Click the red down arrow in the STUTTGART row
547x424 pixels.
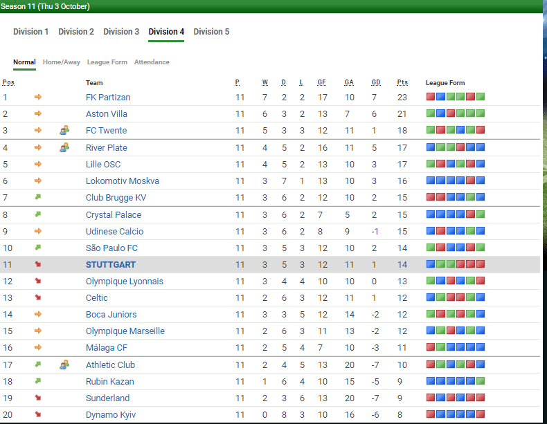[x=38, y=265]
